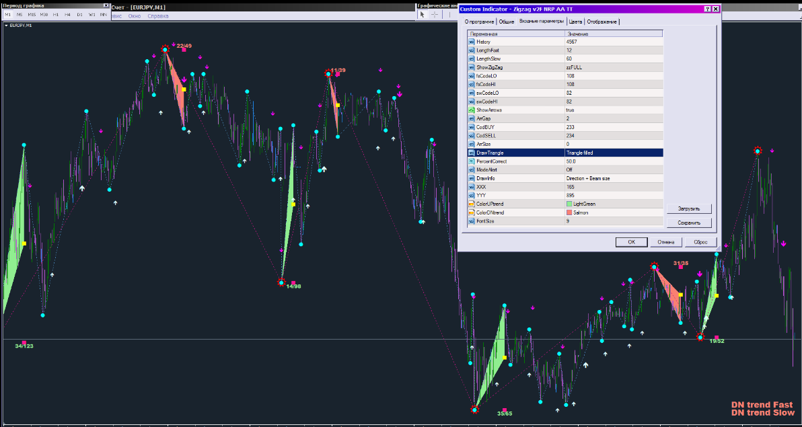The height and width of the screenshot is (427, 802).
Task: Click the ShowArrows boolean parameter icon
Action: pos(471,110)
